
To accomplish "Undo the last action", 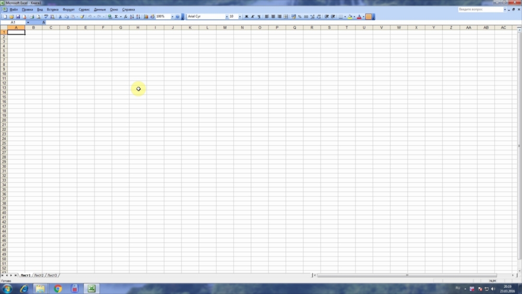I will 90,17.
